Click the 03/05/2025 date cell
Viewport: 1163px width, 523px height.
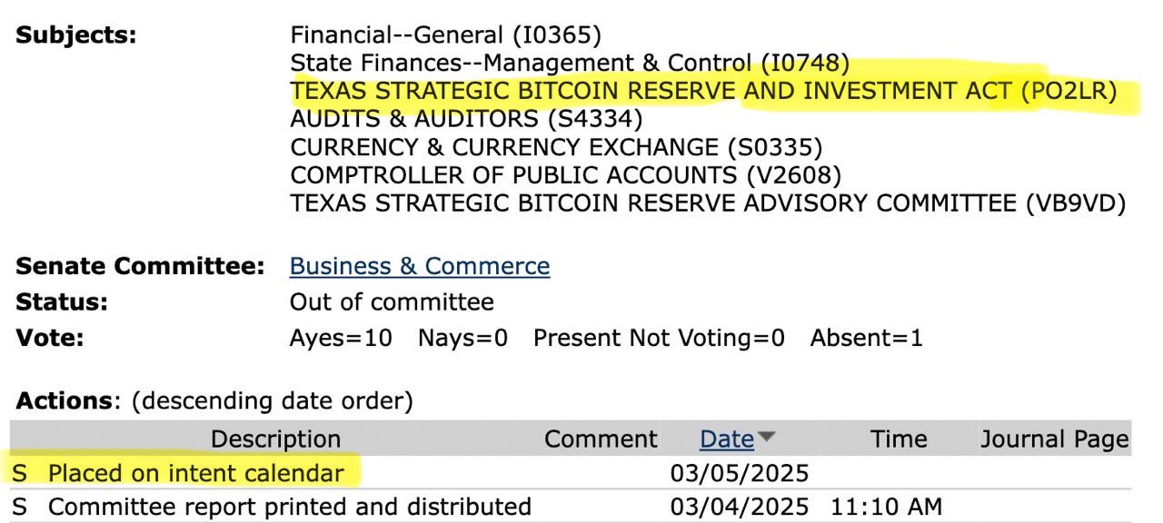pos(739,473)
